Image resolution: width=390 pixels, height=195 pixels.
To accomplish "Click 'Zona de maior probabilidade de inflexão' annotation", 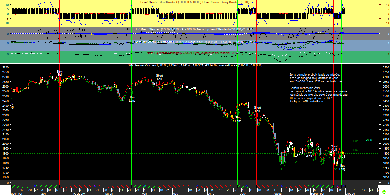I will point(314,75).
